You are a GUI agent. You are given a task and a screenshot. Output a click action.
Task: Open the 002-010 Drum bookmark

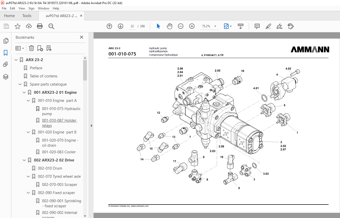(x=50, y=168)
